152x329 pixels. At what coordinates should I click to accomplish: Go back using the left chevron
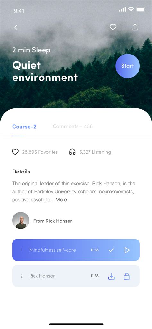coord(16,27)
